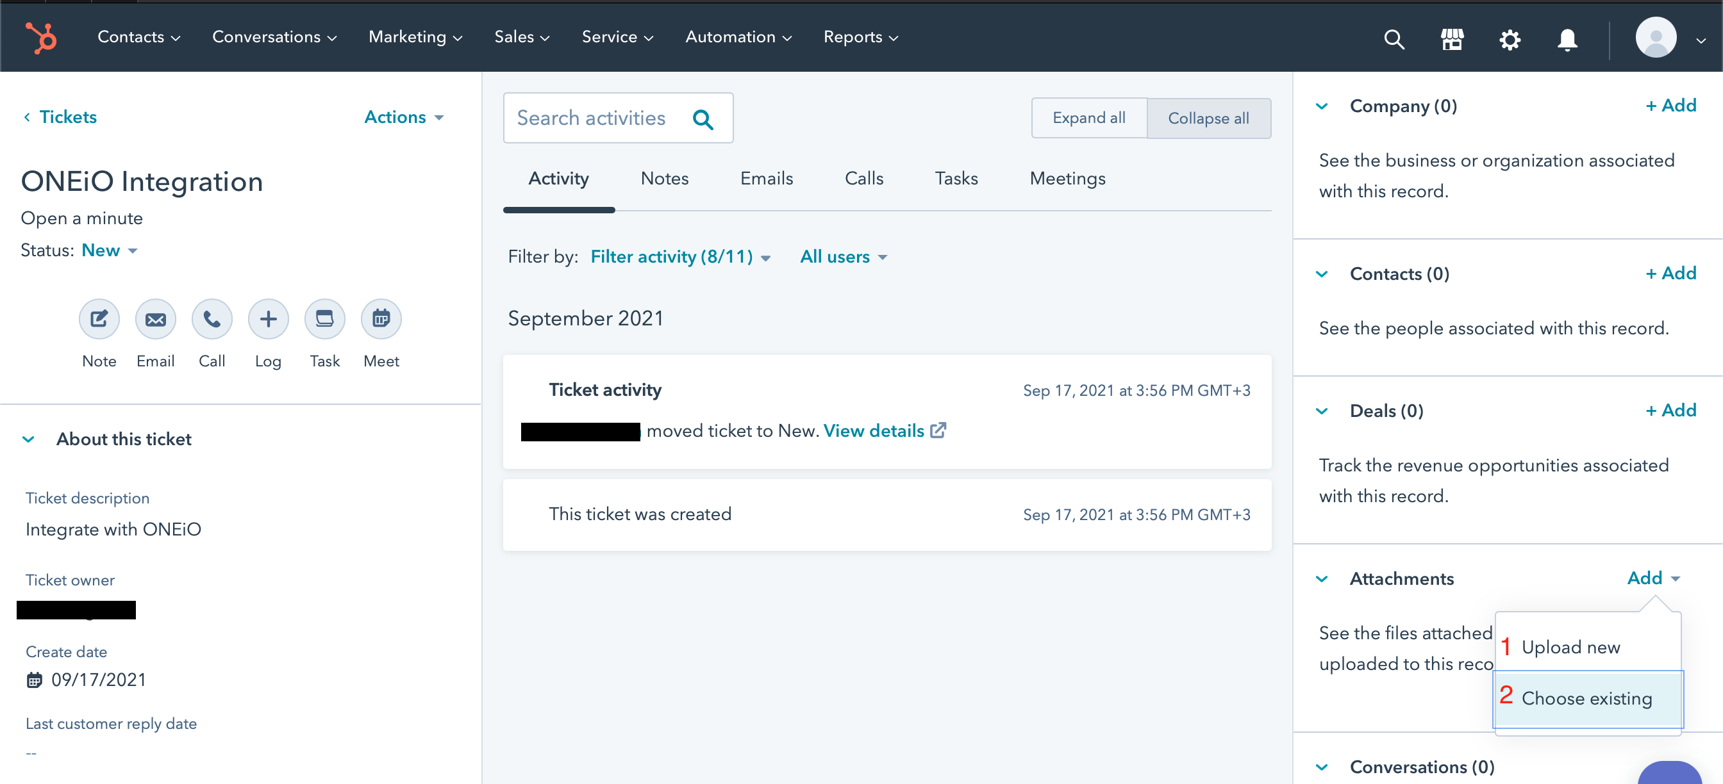This screenshot has height=784, width=1723.
Task: Open the Attachments Add dropdown
Action: point(1652,578)
